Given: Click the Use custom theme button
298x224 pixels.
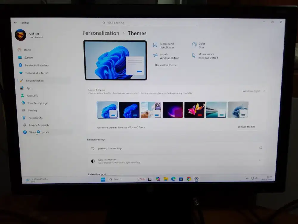Looking at the screenshot, I should pyautogui.click(x=166, y=65).
